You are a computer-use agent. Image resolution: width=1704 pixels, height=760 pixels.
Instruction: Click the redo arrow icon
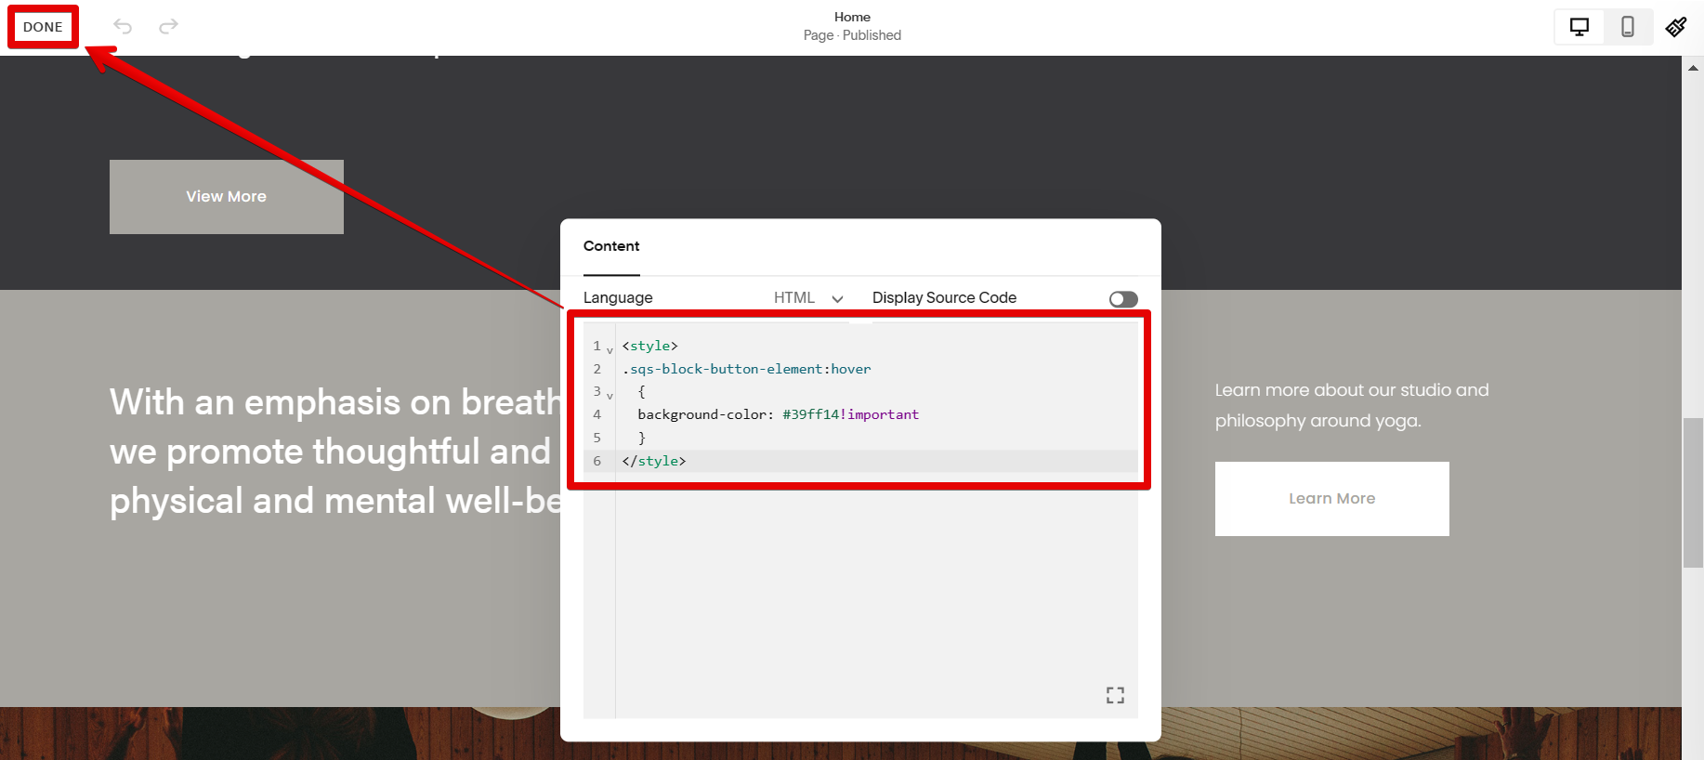tap(168, 27)
